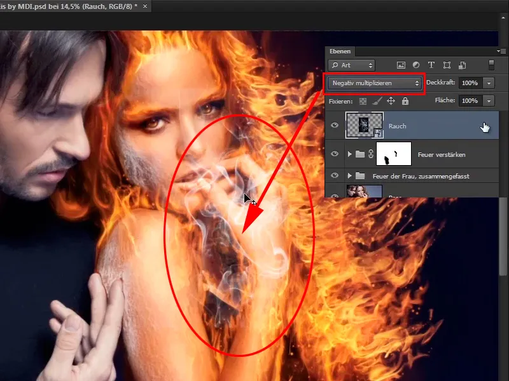Close the MDI.psd document tab
Image resolution: width=509 pixels, height=381 pixels.
coord(145,6)
